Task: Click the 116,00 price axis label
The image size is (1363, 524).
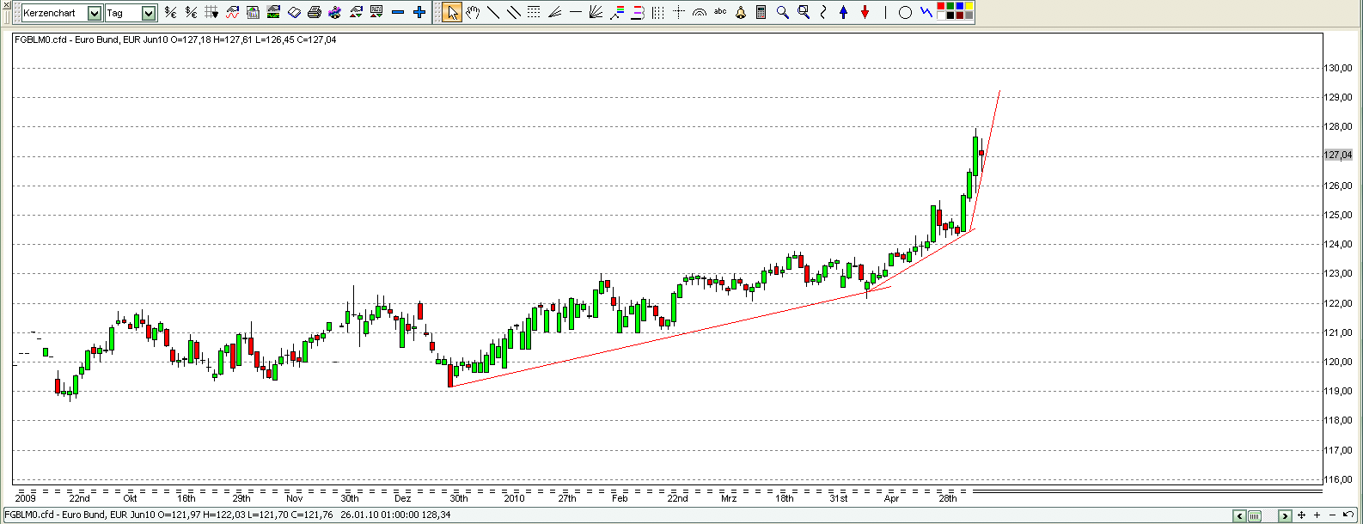Action: click(1338, 479)
